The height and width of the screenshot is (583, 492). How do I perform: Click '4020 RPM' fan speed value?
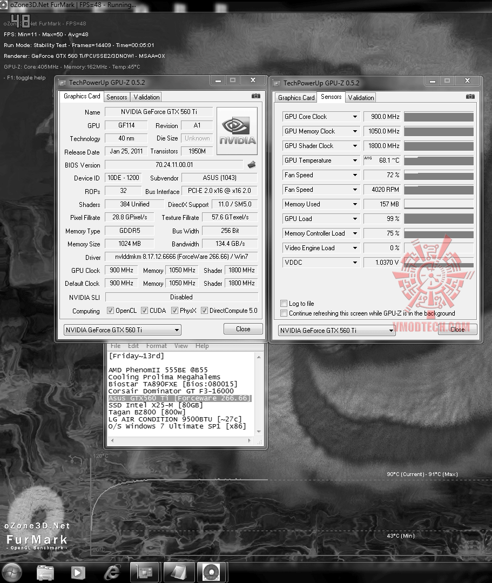(x=382, y=190)
